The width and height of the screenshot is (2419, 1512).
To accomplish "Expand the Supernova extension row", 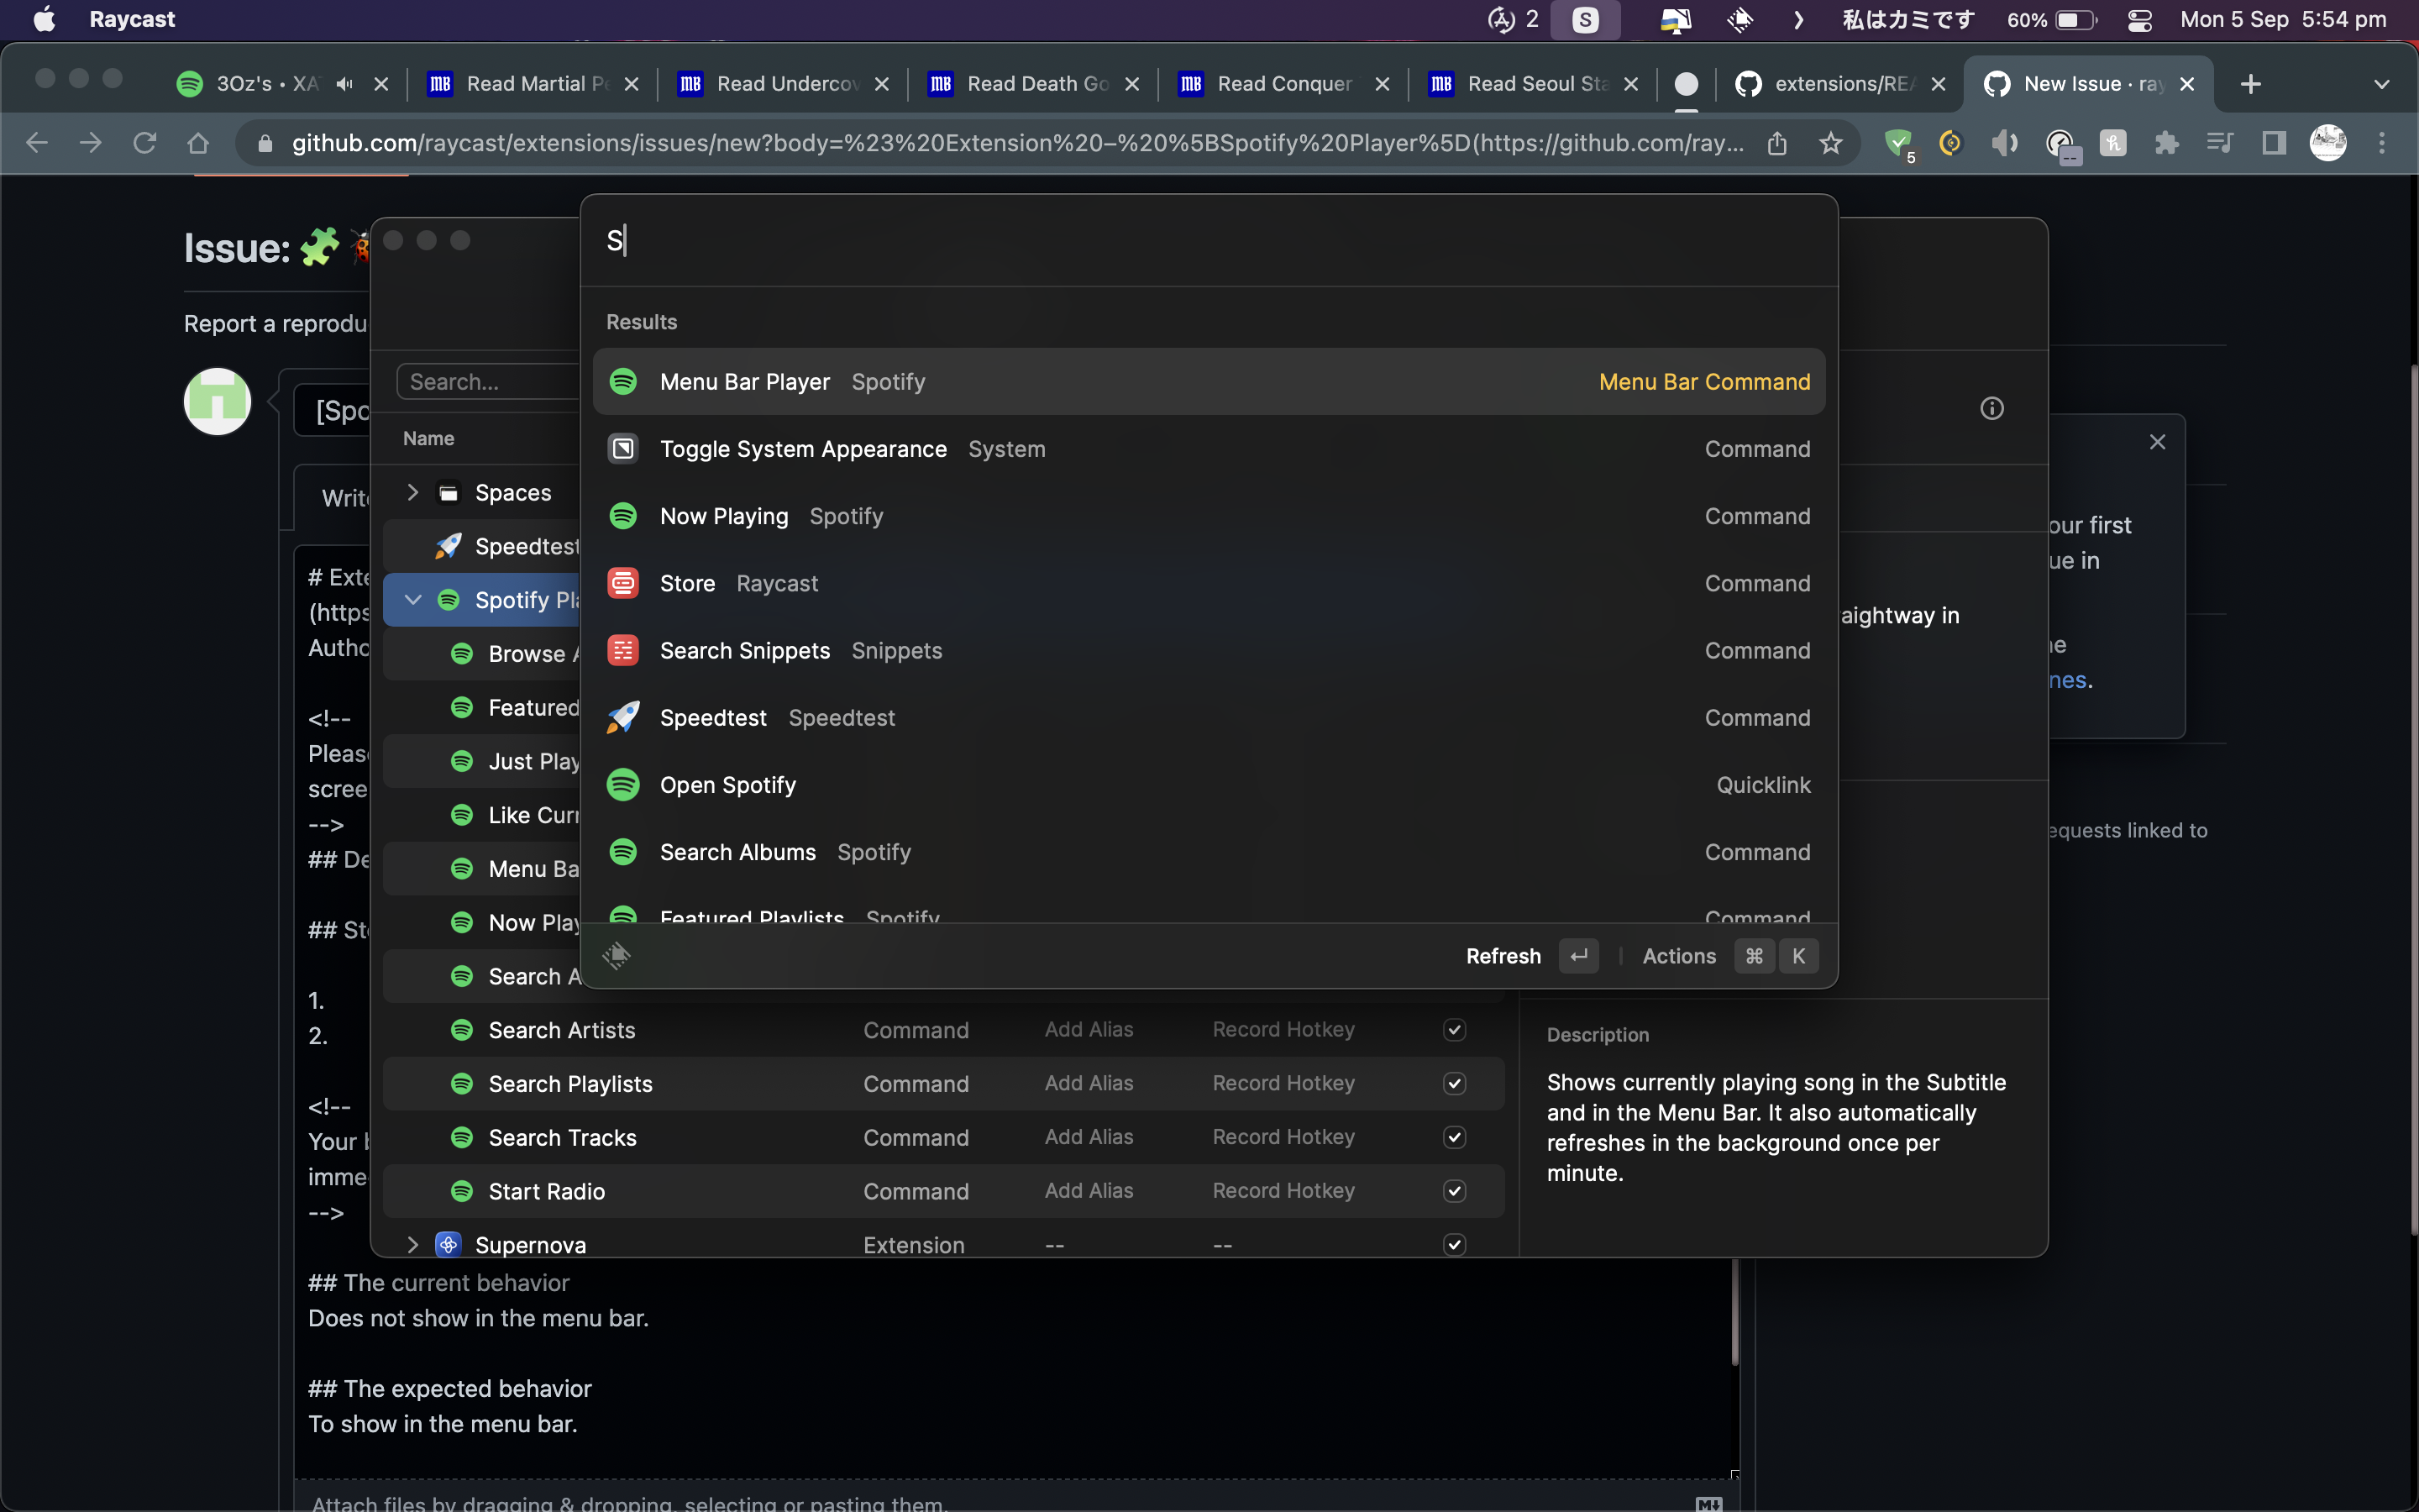I will coord(412,1244).
